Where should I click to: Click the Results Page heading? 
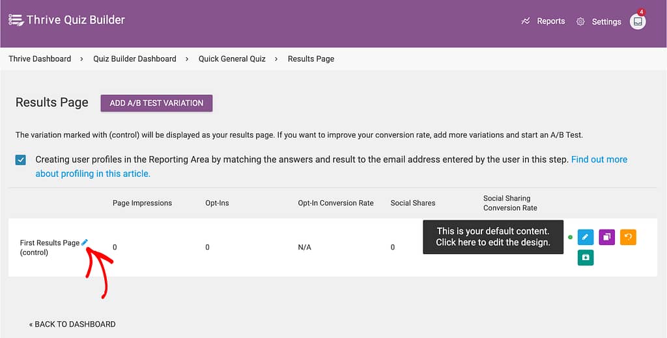52,103
